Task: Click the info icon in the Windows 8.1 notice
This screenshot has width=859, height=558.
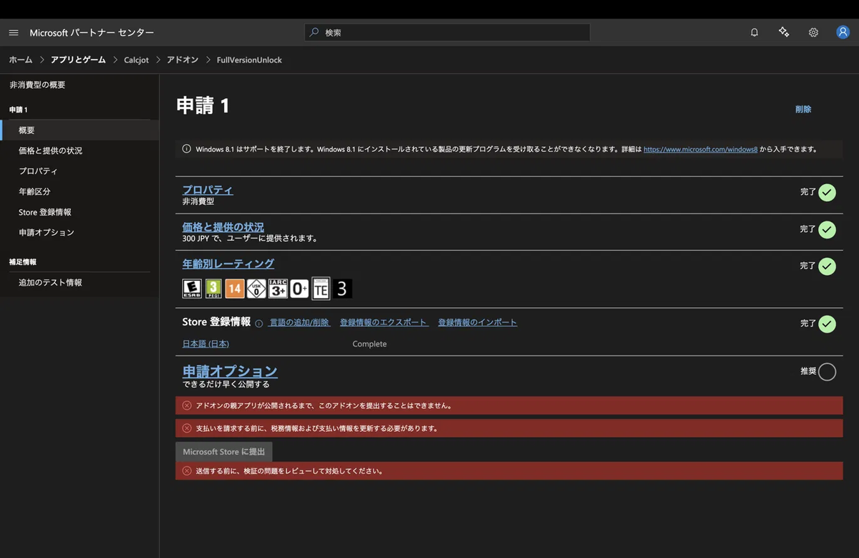Action: click(187, 149)
